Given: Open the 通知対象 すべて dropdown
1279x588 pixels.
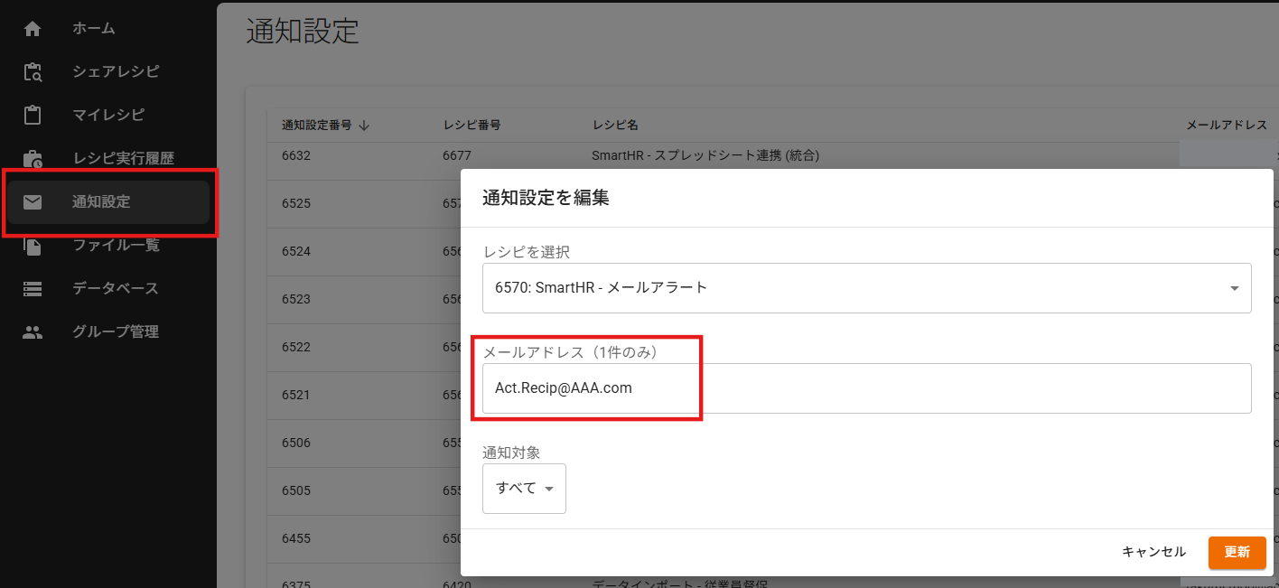Looking at the screenshot, I should [524, 489].
